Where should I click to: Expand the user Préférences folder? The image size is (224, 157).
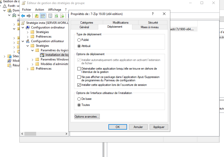tap(28, 69)
